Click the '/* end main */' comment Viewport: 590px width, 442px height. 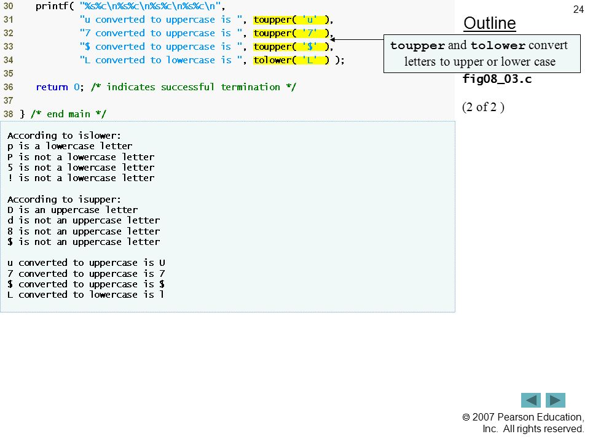[x=68, y=114]
